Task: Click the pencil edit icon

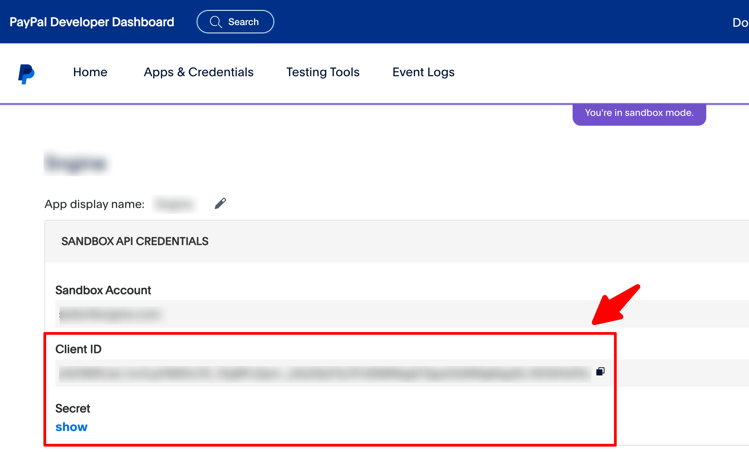Action: pos(220,203)
